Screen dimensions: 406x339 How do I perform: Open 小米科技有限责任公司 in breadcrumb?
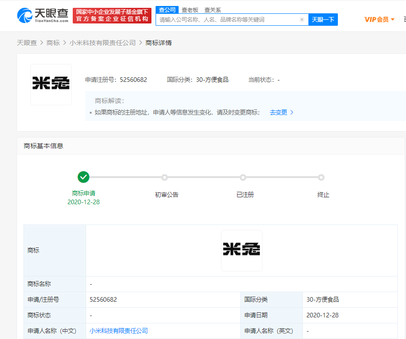click(103, 43)
